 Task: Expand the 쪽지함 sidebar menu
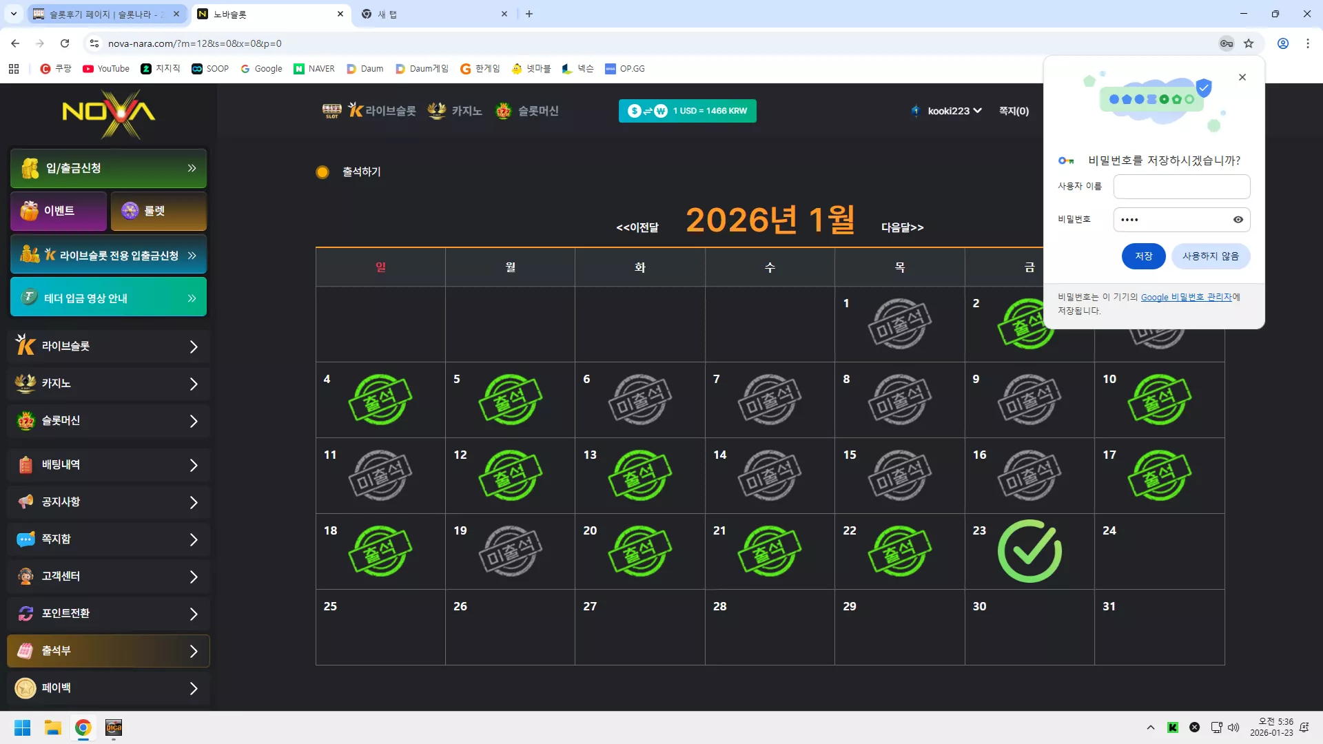(x=109, y=539)
